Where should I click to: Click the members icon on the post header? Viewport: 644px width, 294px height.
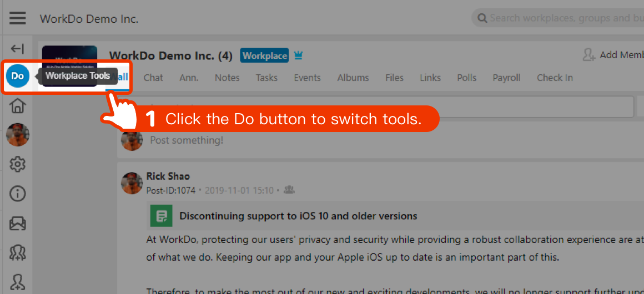pyautogui.click(x=290, y=190)
